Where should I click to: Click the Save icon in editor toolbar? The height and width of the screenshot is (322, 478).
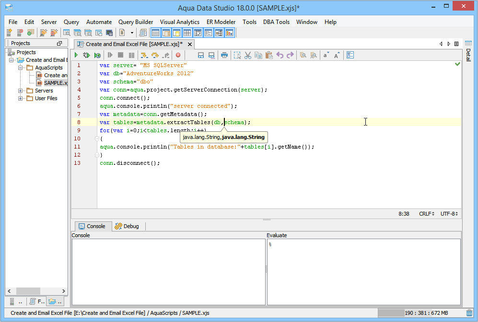pyautogui.click(x=201, y=56)
